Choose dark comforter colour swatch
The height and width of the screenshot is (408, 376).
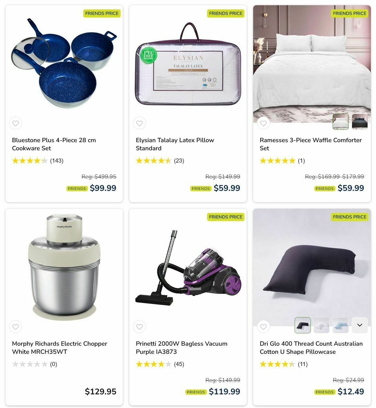click(x=360, y=122)
